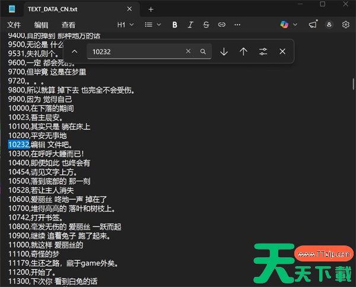Screen dimensions: 356x287
Task: Click line '10600,爱丽丝 咚地一声 掉在了'
Action: (x=58, y=199)
